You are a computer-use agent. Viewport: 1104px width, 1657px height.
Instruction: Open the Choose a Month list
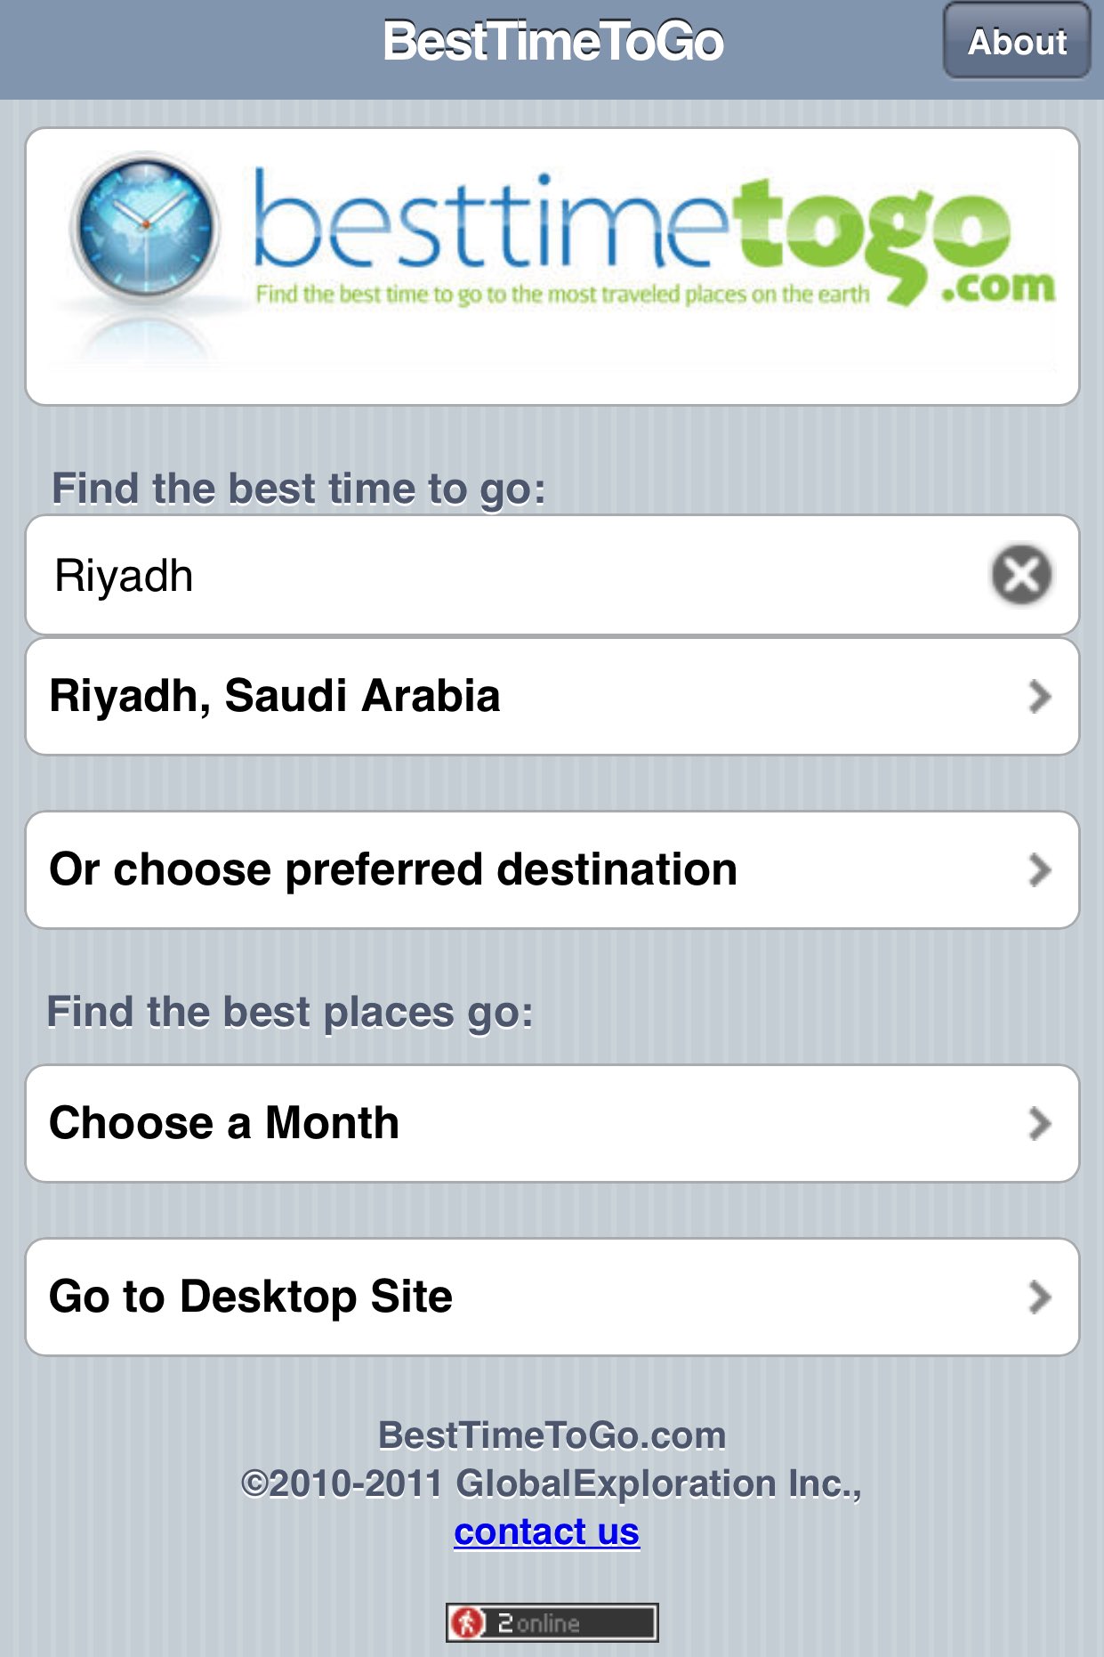223,1123
